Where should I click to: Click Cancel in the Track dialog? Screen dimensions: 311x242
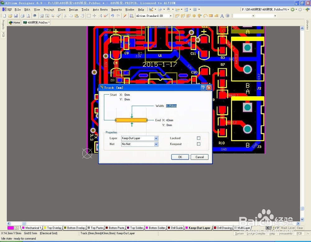click(200, 157)
